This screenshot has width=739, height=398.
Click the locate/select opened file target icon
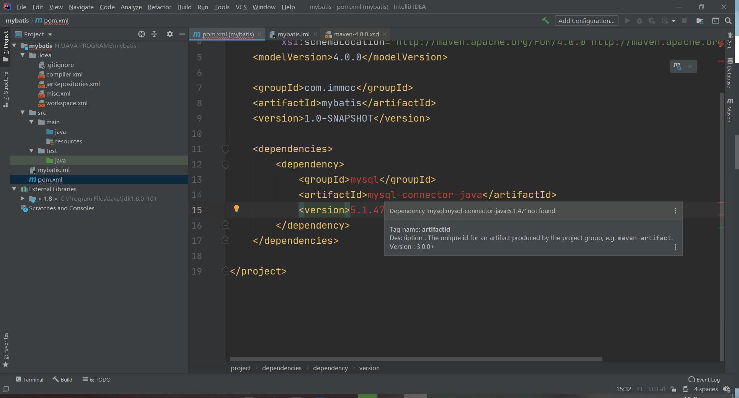coord(142,34)
